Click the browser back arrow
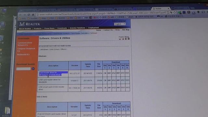Image resolution: width=208 pixels, height=117 pixels. (20, 15)
